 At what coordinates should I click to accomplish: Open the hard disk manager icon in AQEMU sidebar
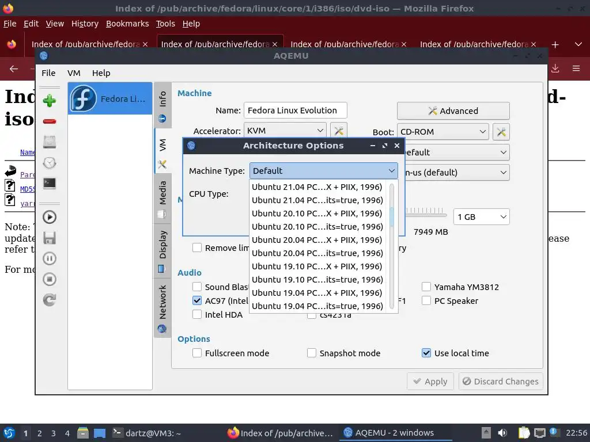coord(50,142)
